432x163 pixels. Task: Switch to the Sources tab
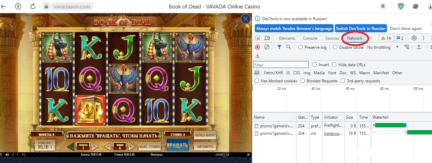click(332, 38)
